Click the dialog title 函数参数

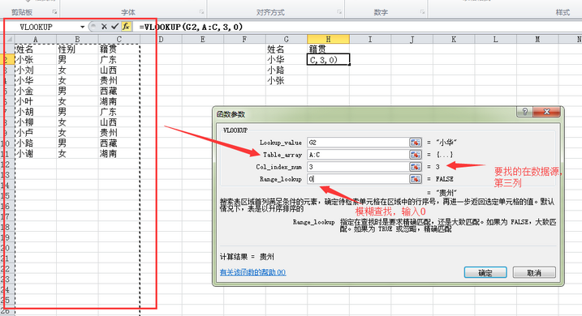[231, 114]
